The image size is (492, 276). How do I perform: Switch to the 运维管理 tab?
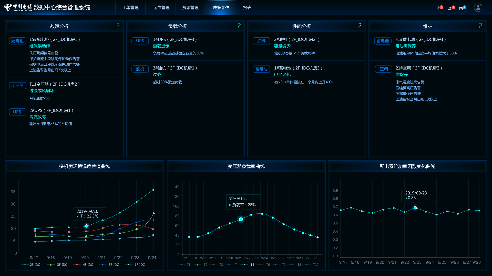click(x=161, y=8)
